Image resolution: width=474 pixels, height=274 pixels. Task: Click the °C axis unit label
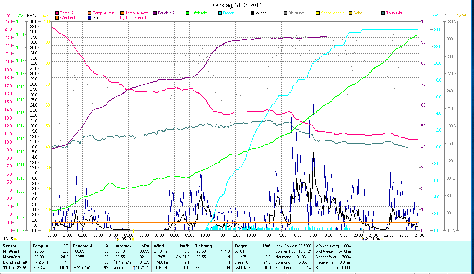tap(9, 16)
